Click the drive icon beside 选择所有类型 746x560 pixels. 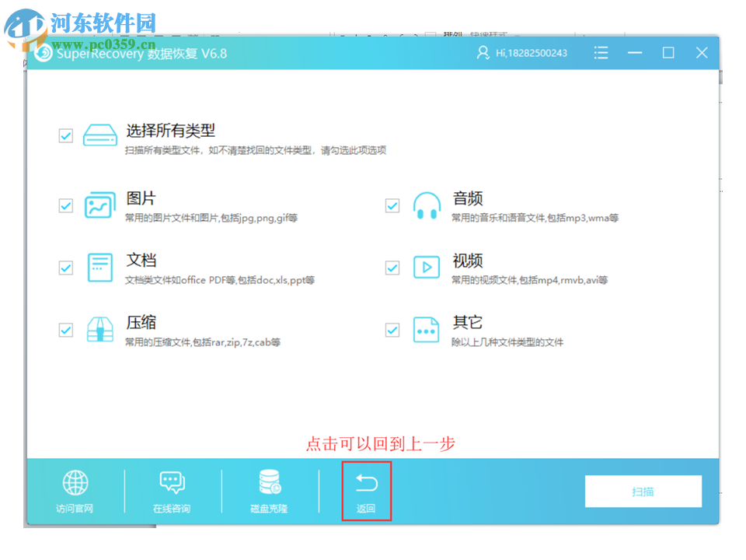[x=99, y=135]
